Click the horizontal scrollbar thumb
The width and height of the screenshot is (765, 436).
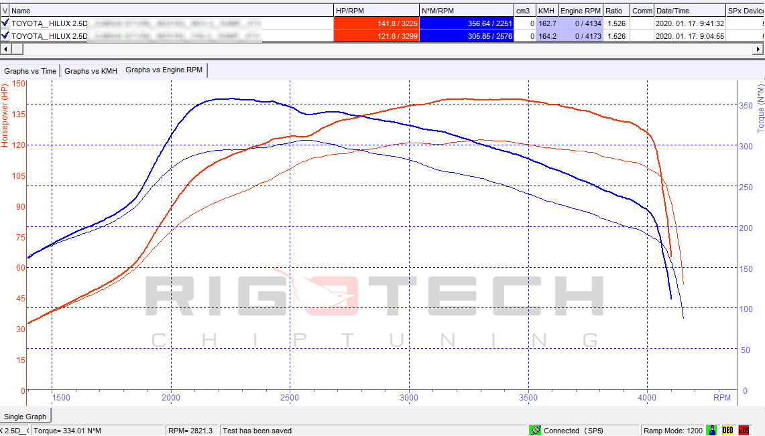point(17,49)
